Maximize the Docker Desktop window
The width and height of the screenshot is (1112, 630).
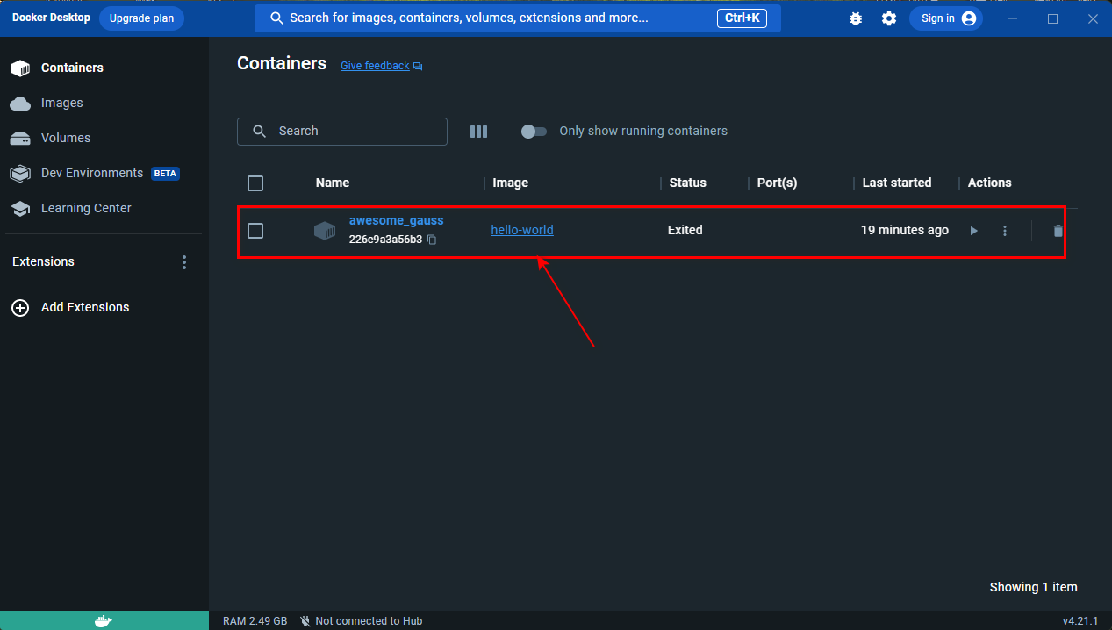click(x=1052, y=18)
